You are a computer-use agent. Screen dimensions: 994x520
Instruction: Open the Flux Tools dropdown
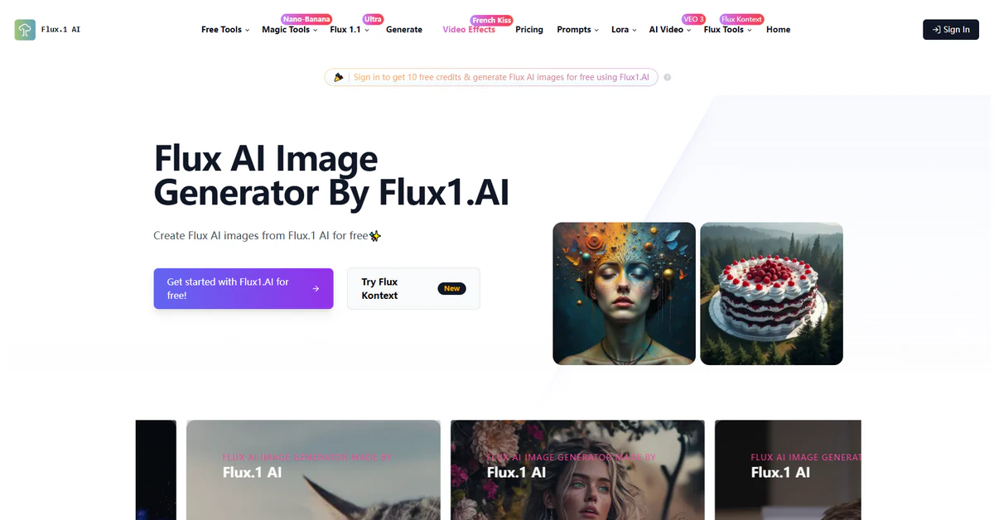point(728,30)
